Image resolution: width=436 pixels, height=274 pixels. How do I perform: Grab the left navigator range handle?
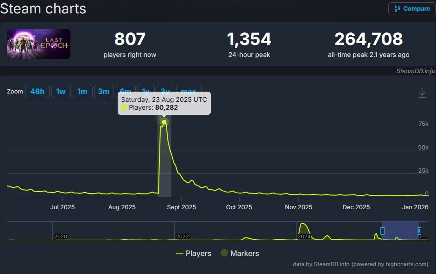382,230
